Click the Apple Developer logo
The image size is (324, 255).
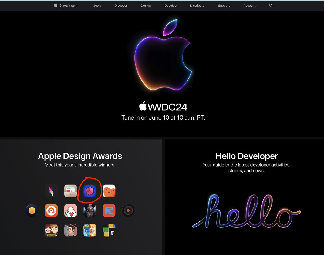click(66, 5)
